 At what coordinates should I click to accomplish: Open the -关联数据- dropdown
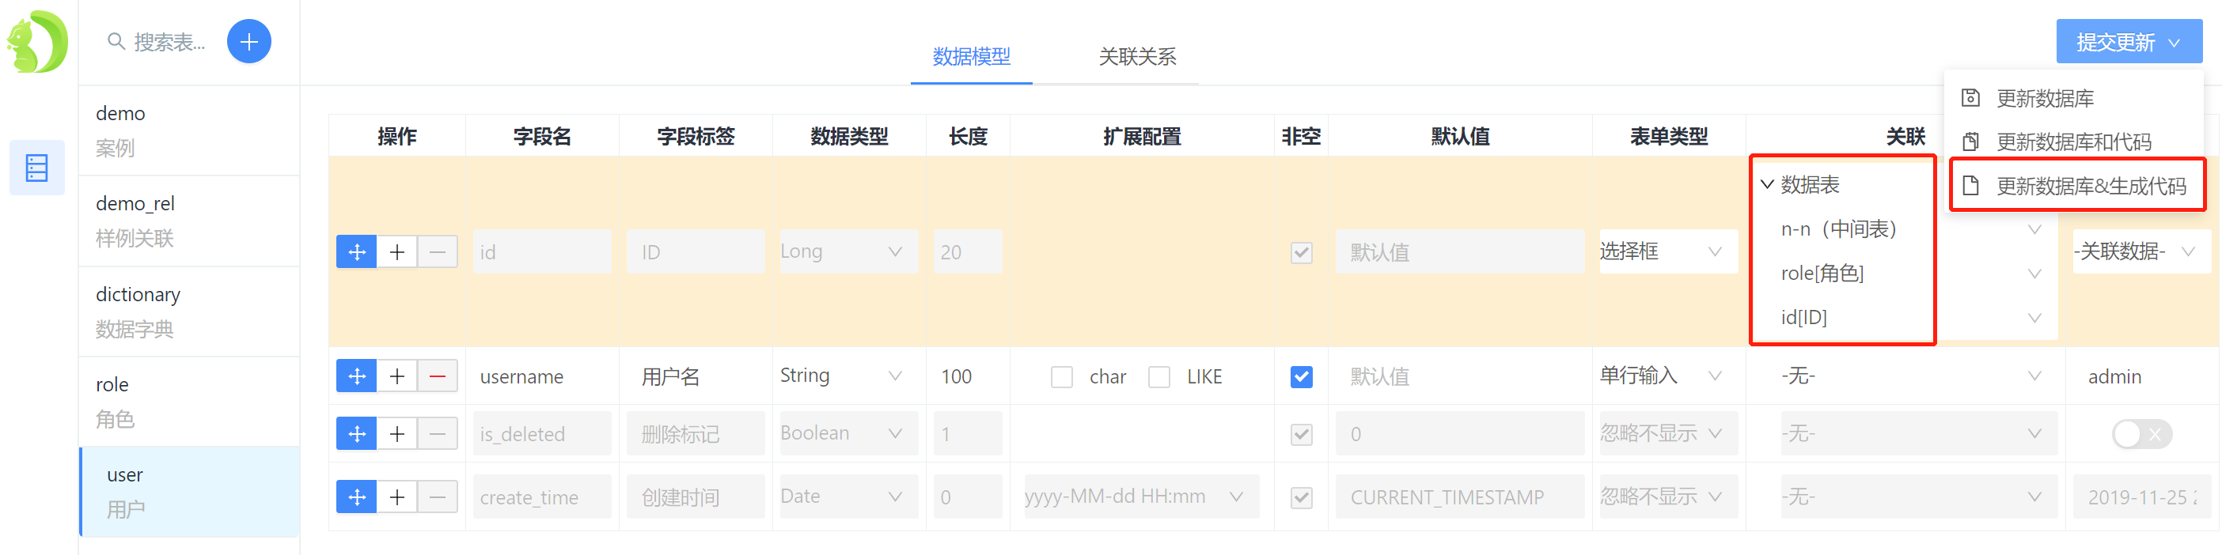tap(2141, 251)
